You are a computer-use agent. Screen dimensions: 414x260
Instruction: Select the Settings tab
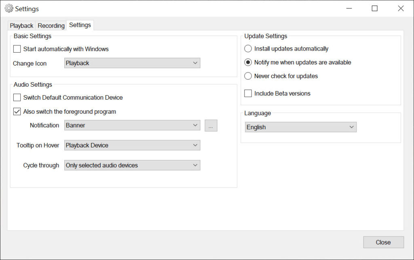tap(80, 25)
